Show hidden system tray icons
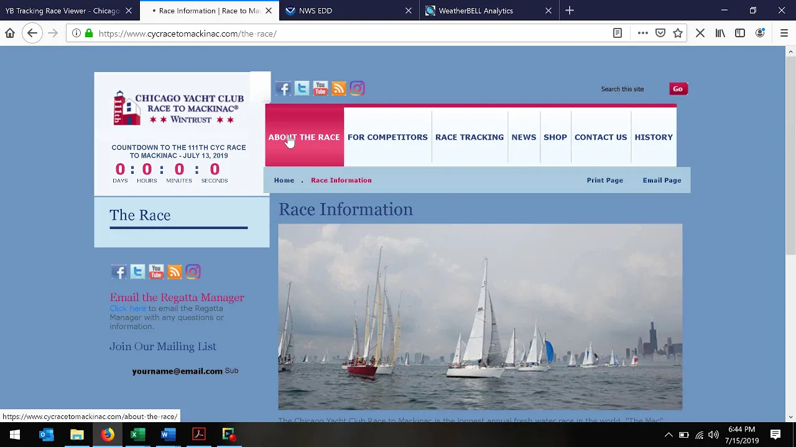This screenshot has height=447, width=796. (669, 435)
